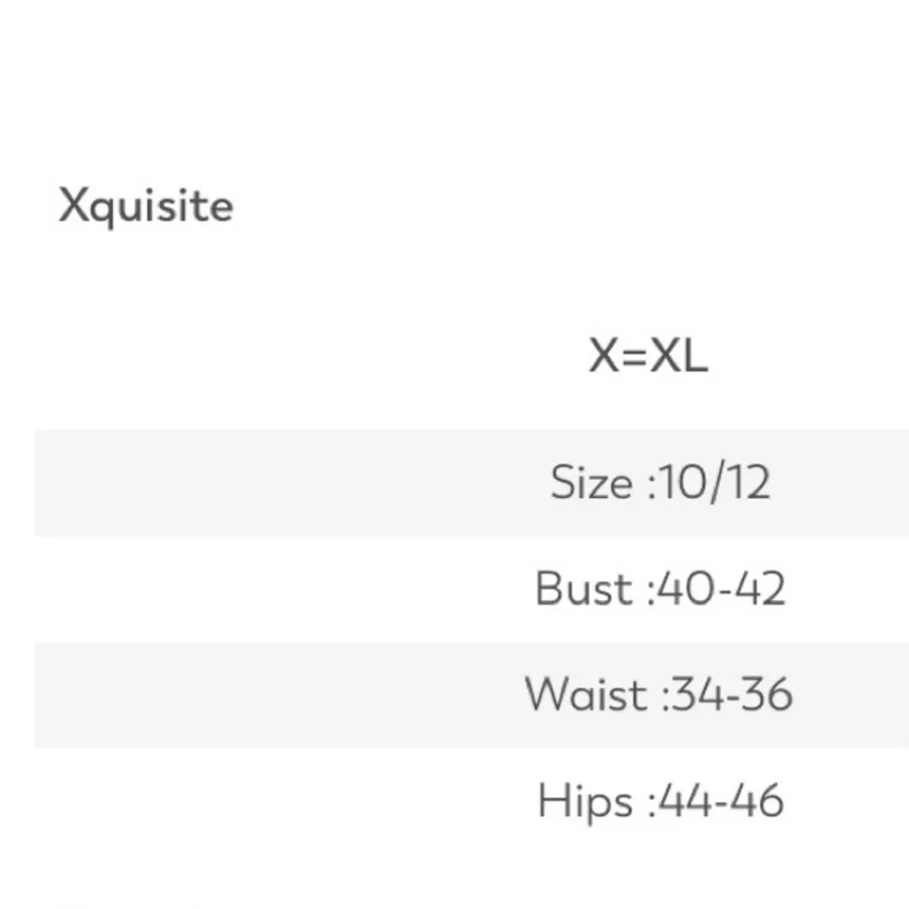Select the Bust :40-42 row

point(660,588)
